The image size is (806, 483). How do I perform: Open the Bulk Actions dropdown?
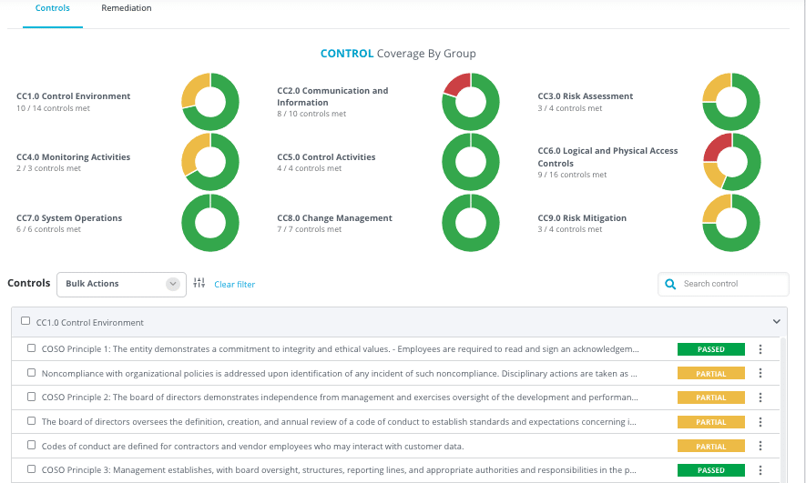click(121, 284)
